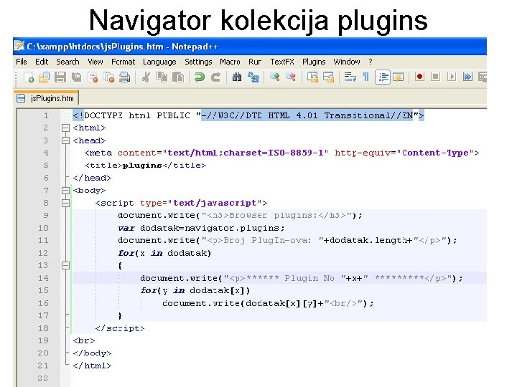517x387 pixels.
Task: Open the Edit menu
Action: tap(42, 62)
